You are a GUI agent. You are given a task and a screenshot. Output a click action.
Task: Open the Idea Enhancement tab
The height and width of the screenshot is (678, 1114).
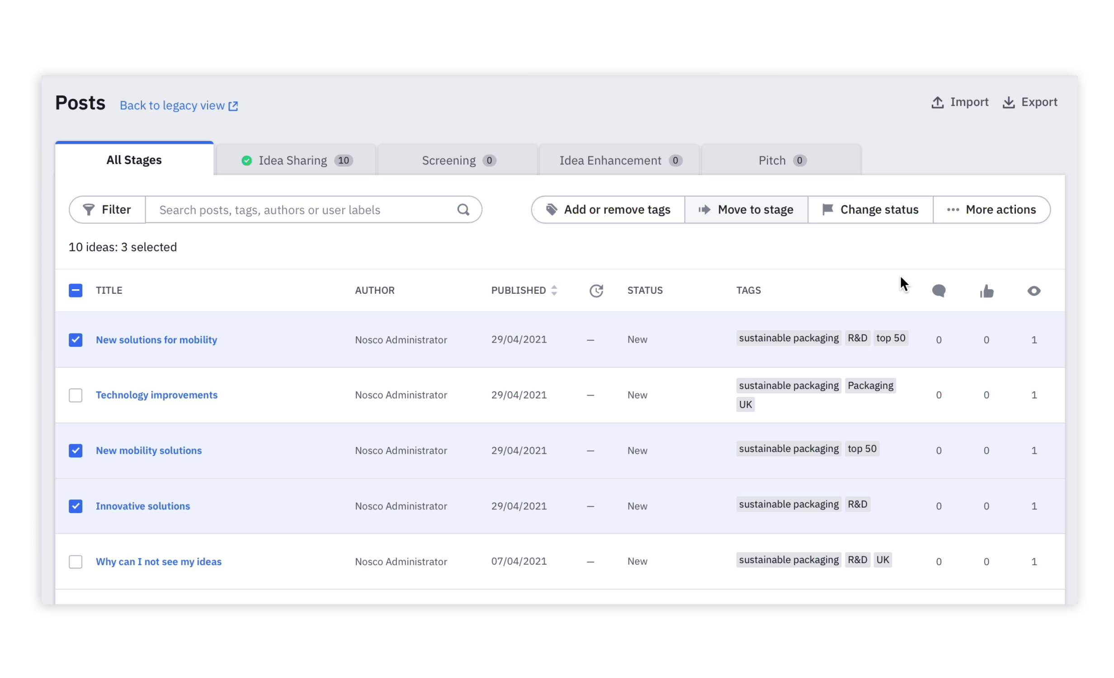[620, 160]
